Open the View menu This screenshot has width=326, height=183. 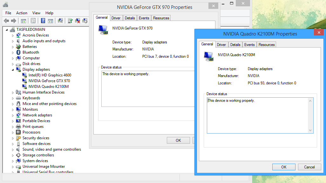(36, 13)
